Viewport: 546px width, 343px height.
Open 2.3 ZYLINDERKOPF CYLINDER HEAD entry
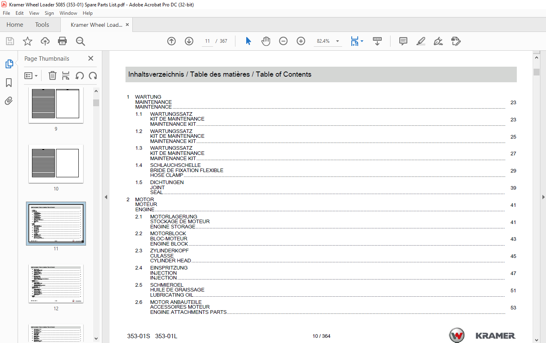click(x=325, y=256)
